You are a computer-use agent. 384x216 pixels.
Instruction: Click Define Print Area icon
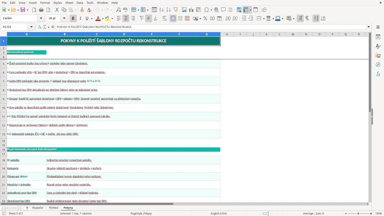pos(239,10)
